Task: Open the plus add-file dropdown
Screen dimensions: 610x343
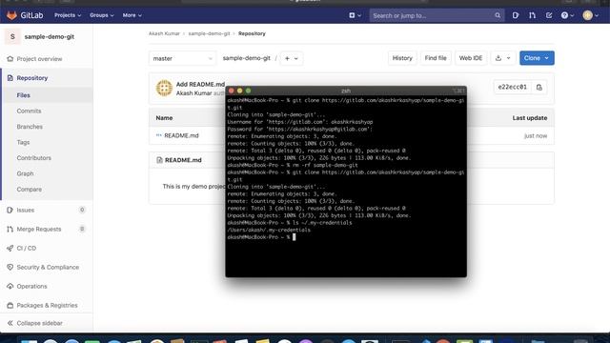Action: click(292, 58)
